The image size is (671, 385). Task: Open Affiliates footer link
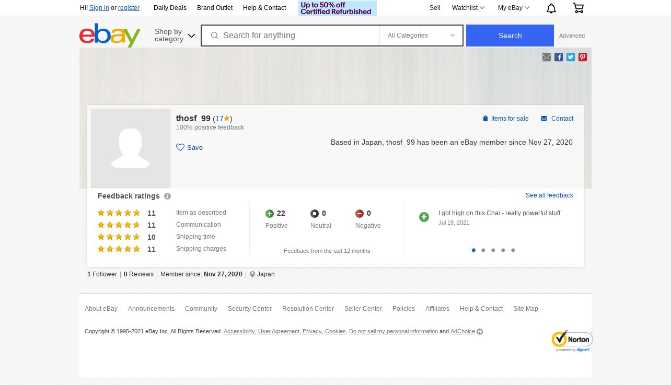(437, 309)
